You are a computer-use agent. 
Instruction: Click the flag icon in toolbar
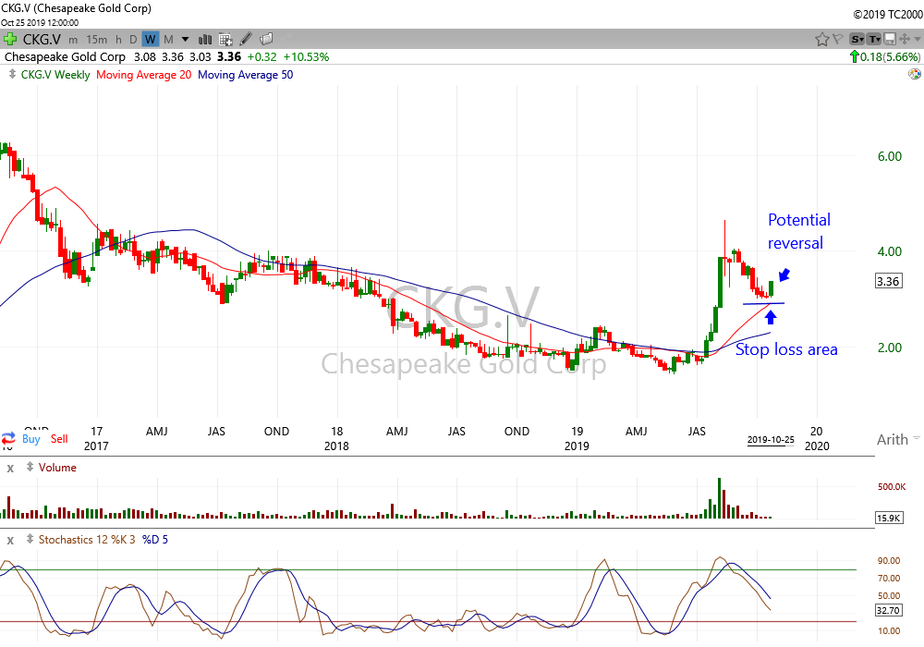pyautogui.click(x=837, y=40)
